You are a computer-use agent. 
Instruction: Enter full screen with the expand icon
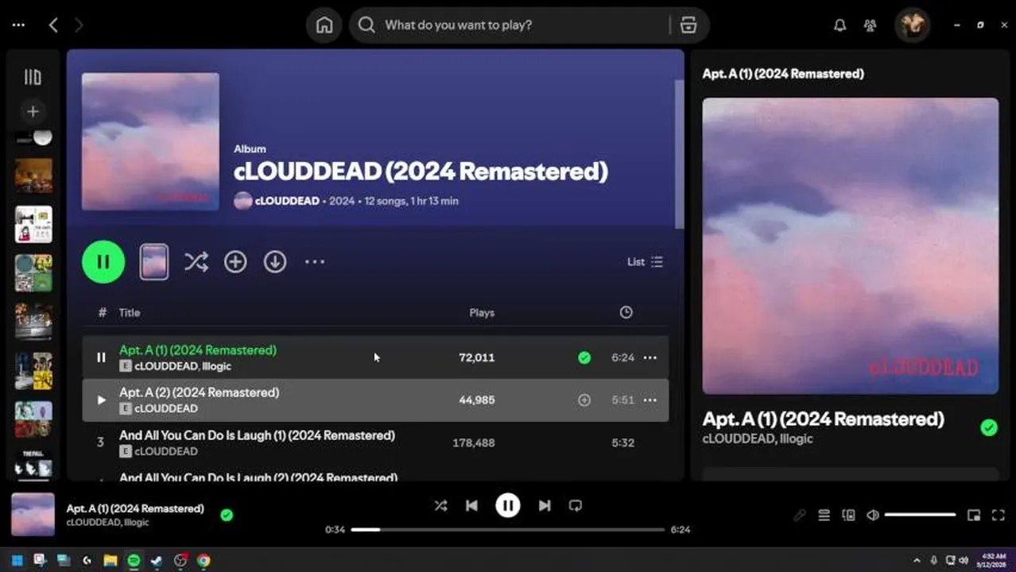(999, 515)
